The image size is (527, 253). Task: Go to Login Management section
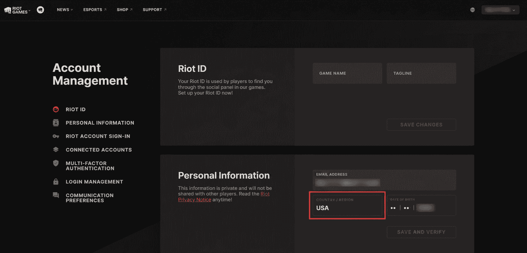tap(95, 182)
